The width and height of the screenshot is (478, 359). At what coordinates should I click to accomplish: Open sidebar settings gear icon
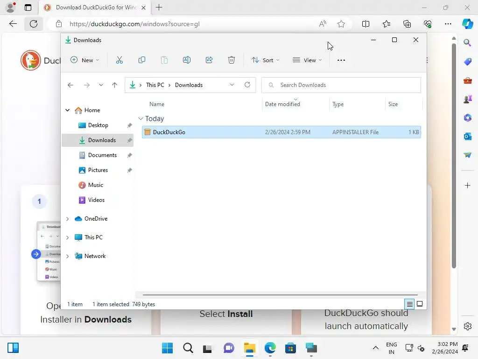[467, 326]
